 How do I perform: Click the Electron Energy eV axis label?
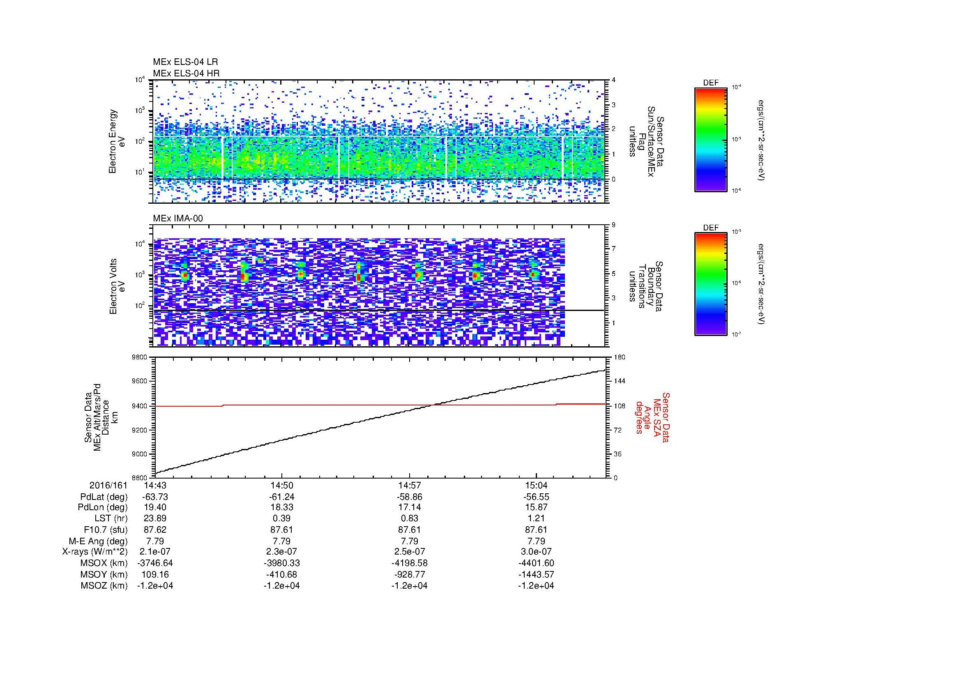[x=117, y=141]
